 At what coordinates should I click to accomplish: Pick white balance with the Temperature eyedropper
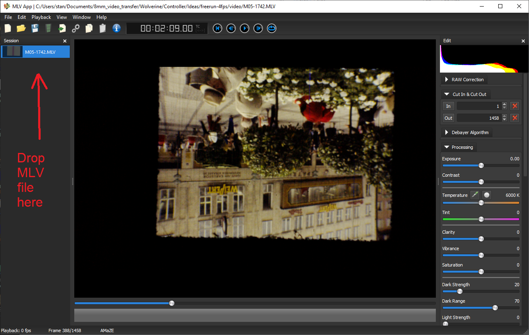pos(475,195)
